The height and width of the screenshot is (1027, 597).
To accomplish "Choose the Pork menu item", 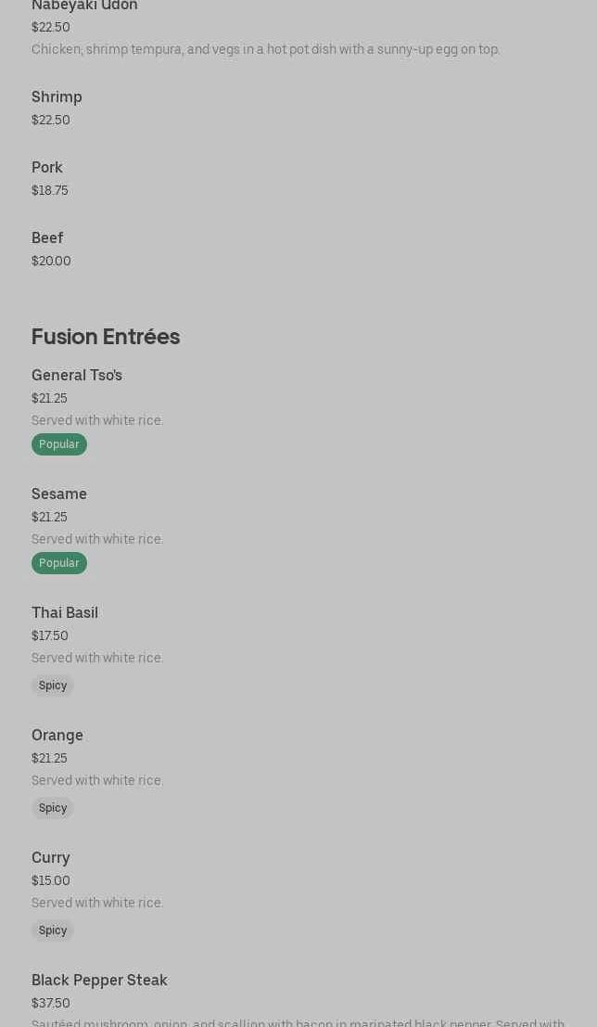I will 47,168.
